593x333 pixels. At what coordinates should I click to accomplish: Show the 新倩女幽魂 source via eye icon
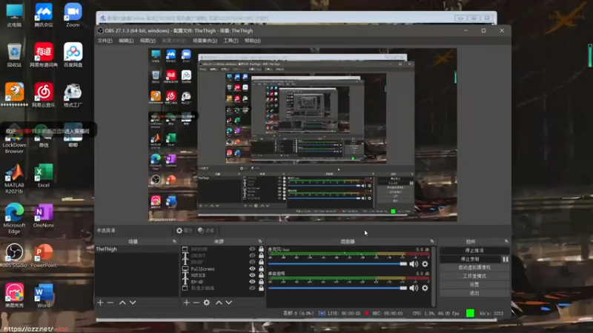click(252, 288)
